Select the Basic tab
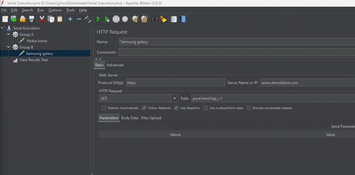The height and width of the screenshot is (175, 355). click(x=99, y=65)
